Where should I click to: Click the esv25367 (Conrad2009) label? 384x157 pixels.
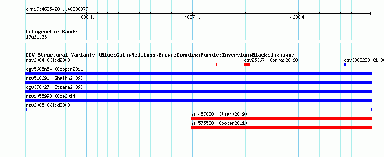(x=271, y=60)
